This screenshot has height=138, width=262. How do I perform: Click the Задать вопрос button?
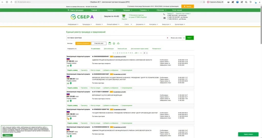(x=248, y=134)
